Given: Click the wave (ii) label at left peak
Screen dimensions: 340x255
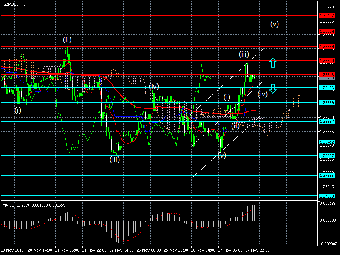Looking at the screenshot, I should pos(67,40).
